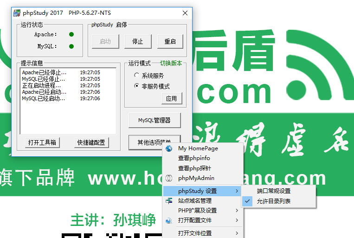Click the 重启 button
Image resolution: width=354 pixels, height=238 pixels.
[x=170, y=41]
